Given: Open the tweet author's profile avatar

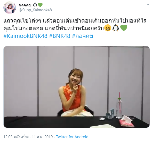Looking at the screenshot, I should [x=10, y=8].
